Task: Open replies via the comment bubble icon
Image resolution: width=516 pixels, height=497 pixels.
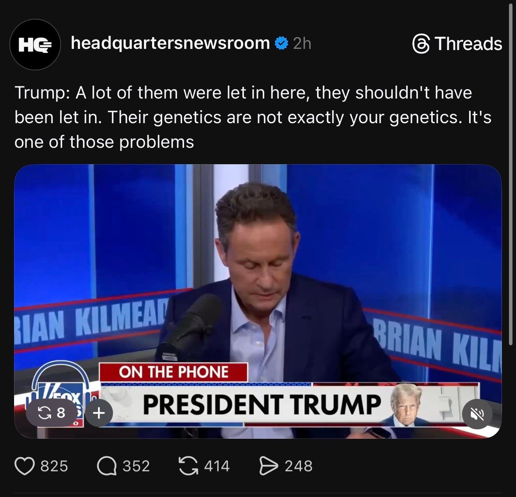Action: coord(107,466)
